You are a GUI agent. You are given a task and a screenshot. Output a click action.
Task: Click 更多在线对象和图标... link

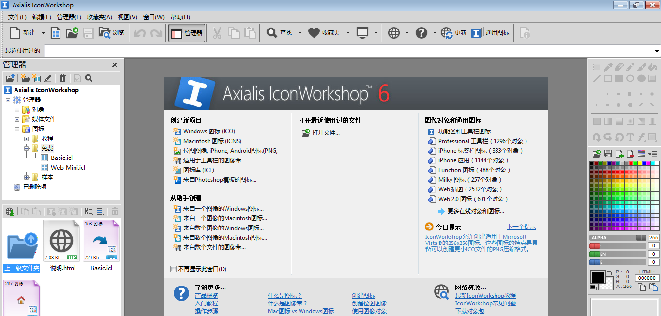click(476, 211)
